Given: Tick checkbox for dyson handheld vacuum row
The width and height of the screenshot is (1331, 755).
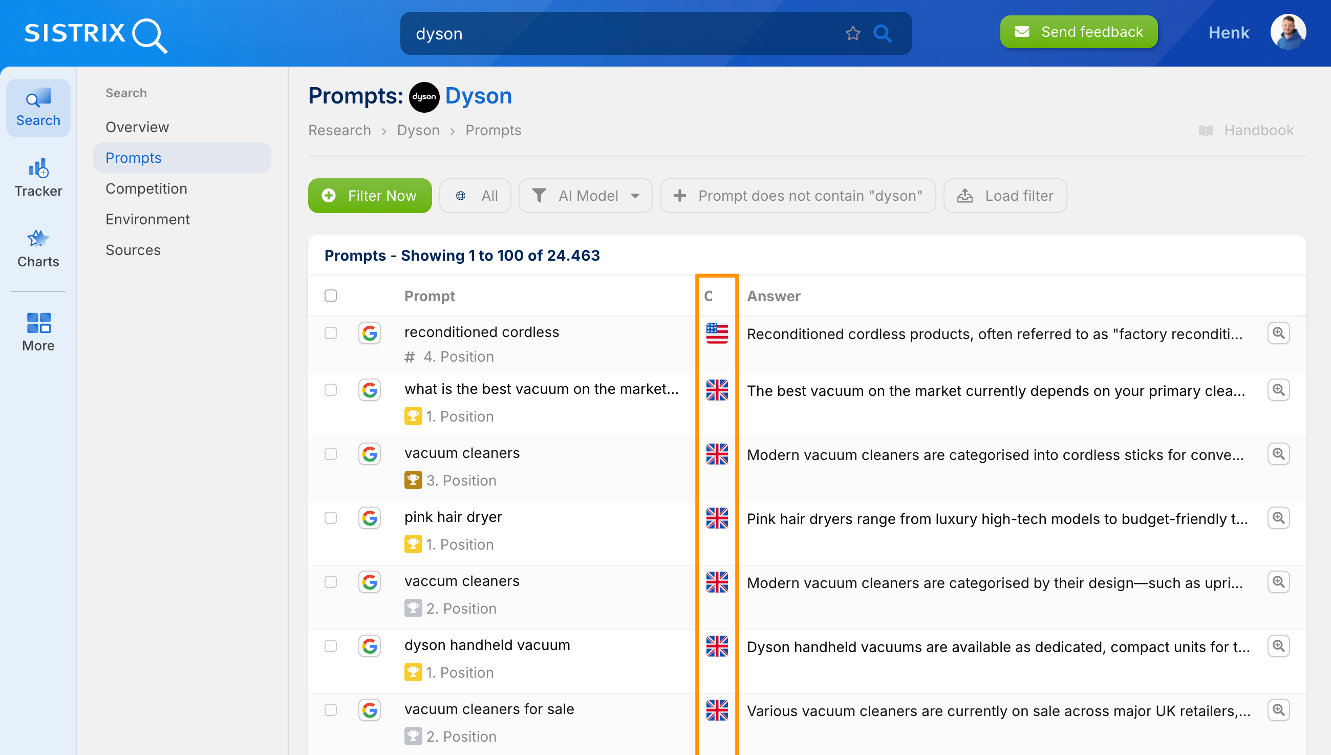Looking at the screenshot, I should tap(331, 646).
